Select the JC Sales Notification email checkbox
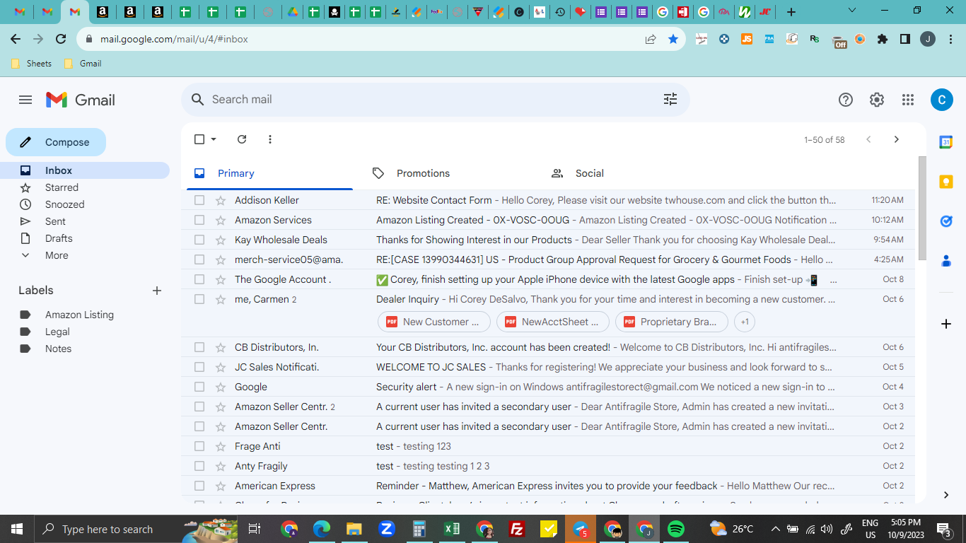The image size is (966, 543). click(199, 367)
